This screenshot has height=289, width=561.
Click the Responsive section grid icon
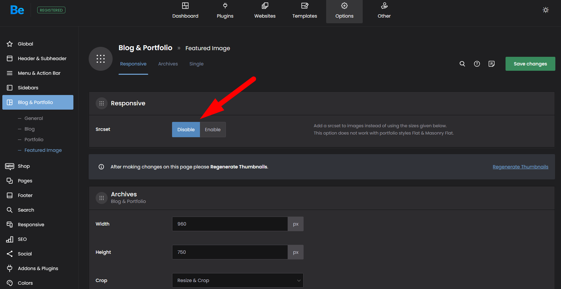102,103
